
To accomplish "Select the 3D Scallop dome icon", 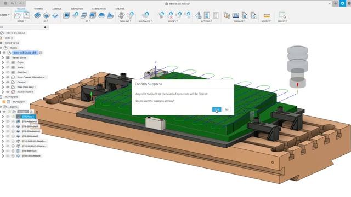I will (101, 15).
